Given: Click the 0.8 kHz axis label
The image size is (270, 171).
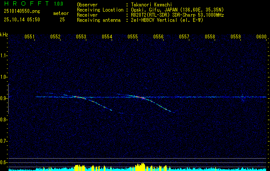Looking at the screenshot, I should point(3,120).
